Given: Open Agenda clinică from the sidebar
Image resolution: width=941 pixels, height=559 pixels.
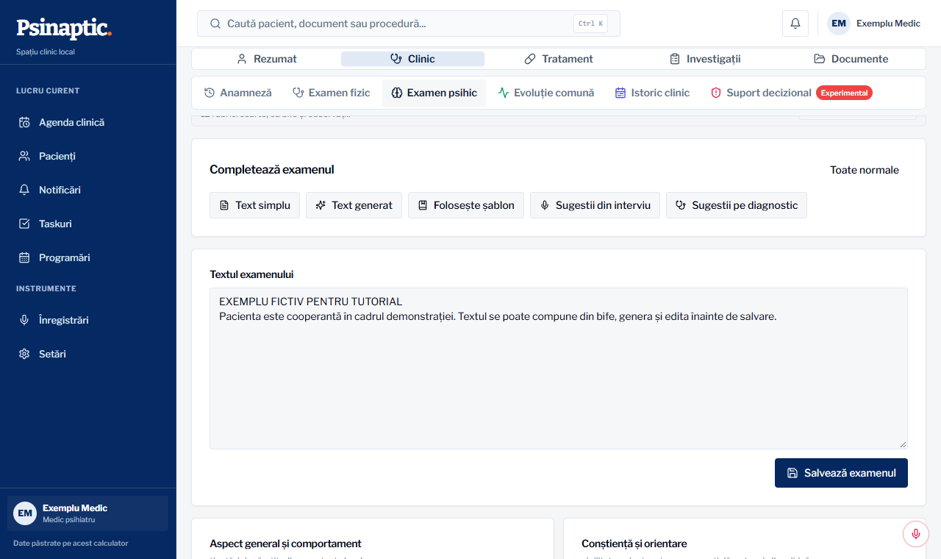Looking at the screenshot, I should pyautogui.click(x=88, y=122).
